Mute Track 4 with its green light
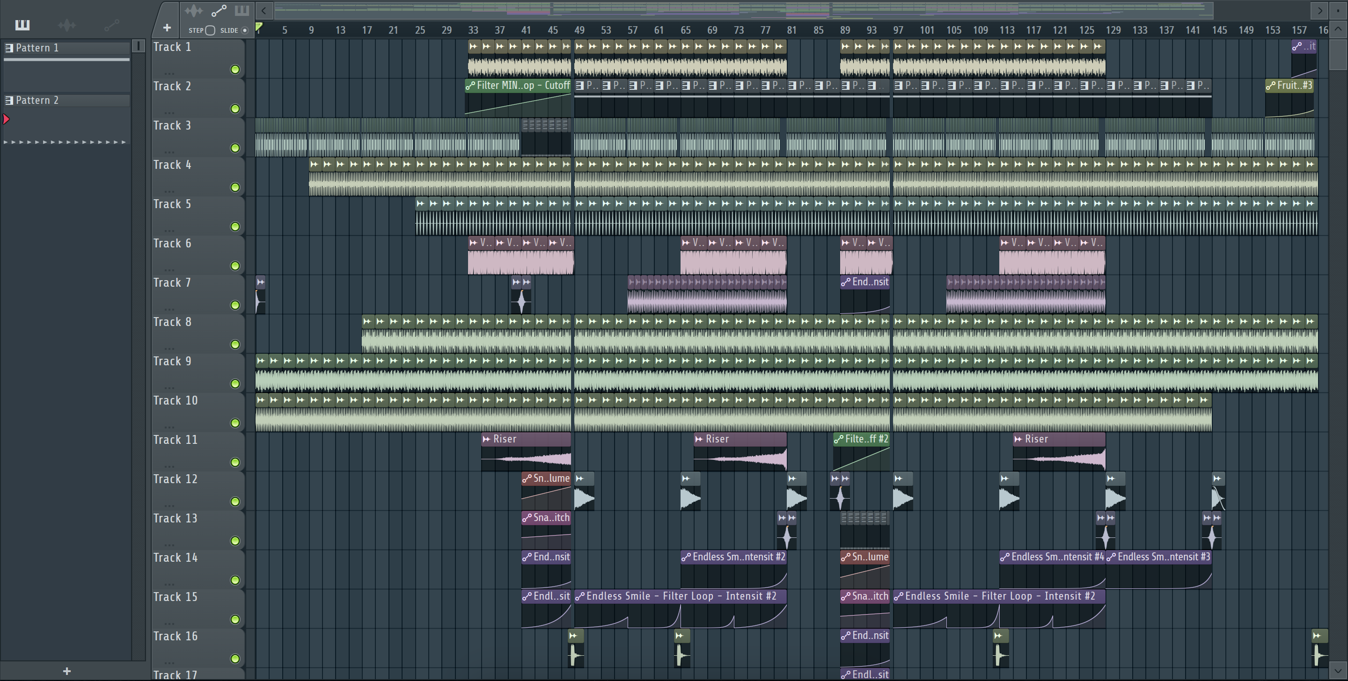The width and height of the screenshot is (1348, 681). click(235, 187)
